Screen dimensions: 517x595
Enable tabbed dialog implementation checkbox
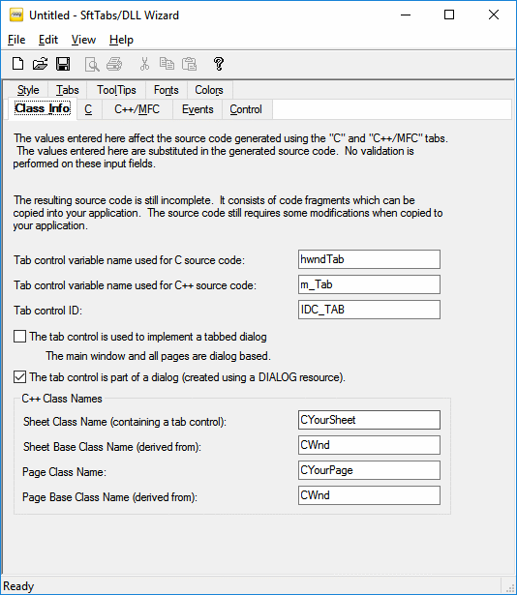pyautogui.click(x=19, y=337)
